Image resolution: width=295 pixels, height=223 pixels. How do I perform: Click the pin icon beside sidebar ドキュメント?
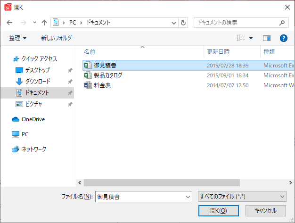pos(70,93)
